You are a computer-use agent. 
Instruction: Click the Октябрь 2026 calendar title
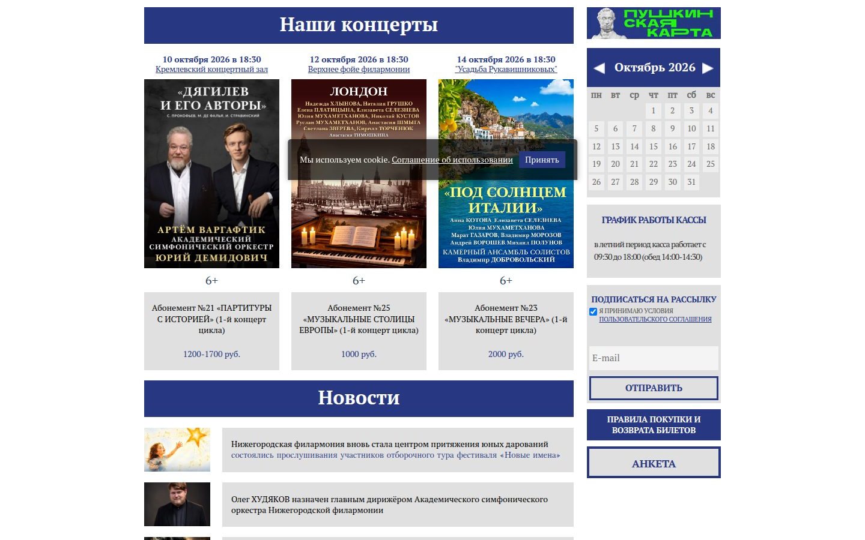click(655, 68)
